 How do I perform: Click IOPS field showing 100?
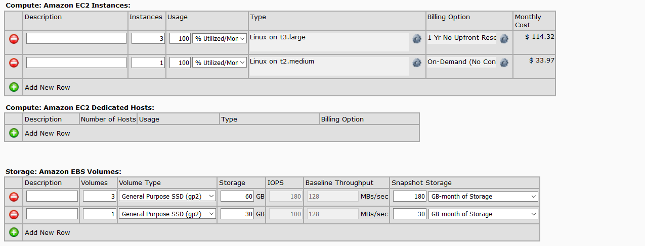285,214
